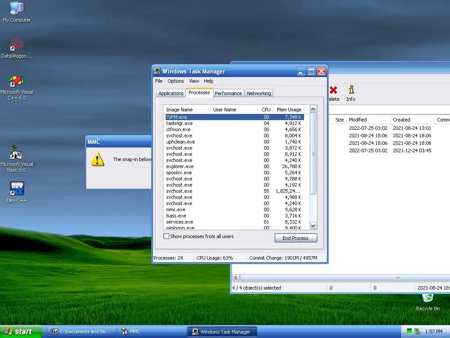Viewport: 450px width, 338px height.
Task: Open the Help menu in Task Manager
Action: click(209, 81)
